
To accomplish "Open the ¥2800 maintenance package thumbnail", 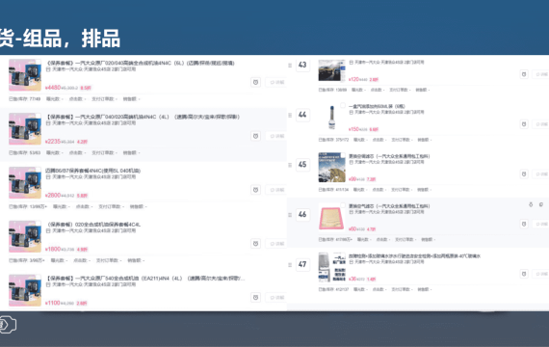I will (25, 182).
